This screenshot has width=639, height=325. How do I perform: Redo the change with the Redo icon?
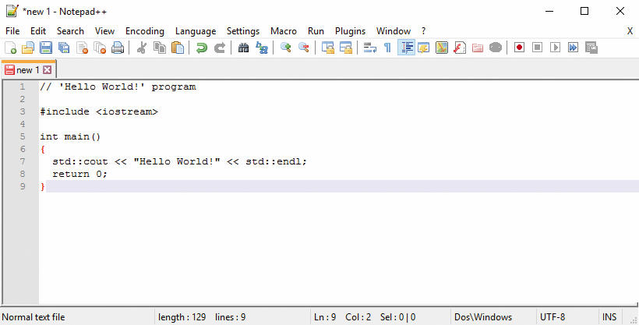(x=220, y=48)
